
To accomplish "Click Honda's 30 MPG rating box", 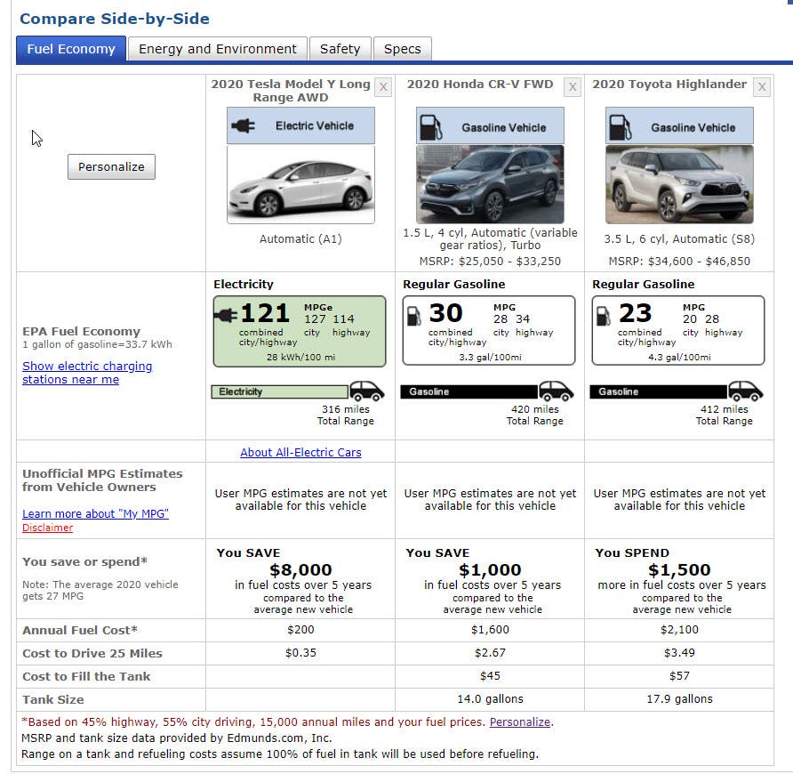I will click(x=489, y=331).
